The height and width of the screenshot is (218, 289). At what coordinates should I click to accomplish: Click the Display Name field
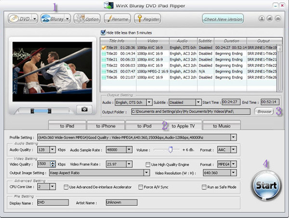[x=53, y=203]
